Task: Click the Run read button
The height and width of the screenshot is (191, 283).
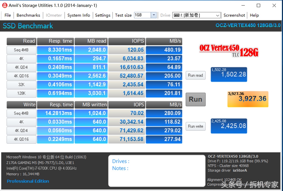Action: [195, 75]
